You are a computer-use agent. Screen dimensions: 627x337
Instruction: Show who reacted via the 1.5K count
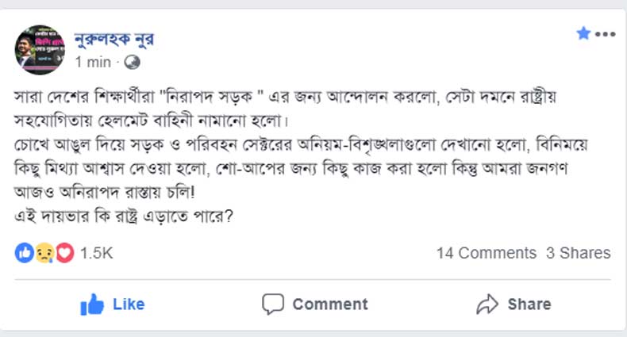[x=97, y=253]
